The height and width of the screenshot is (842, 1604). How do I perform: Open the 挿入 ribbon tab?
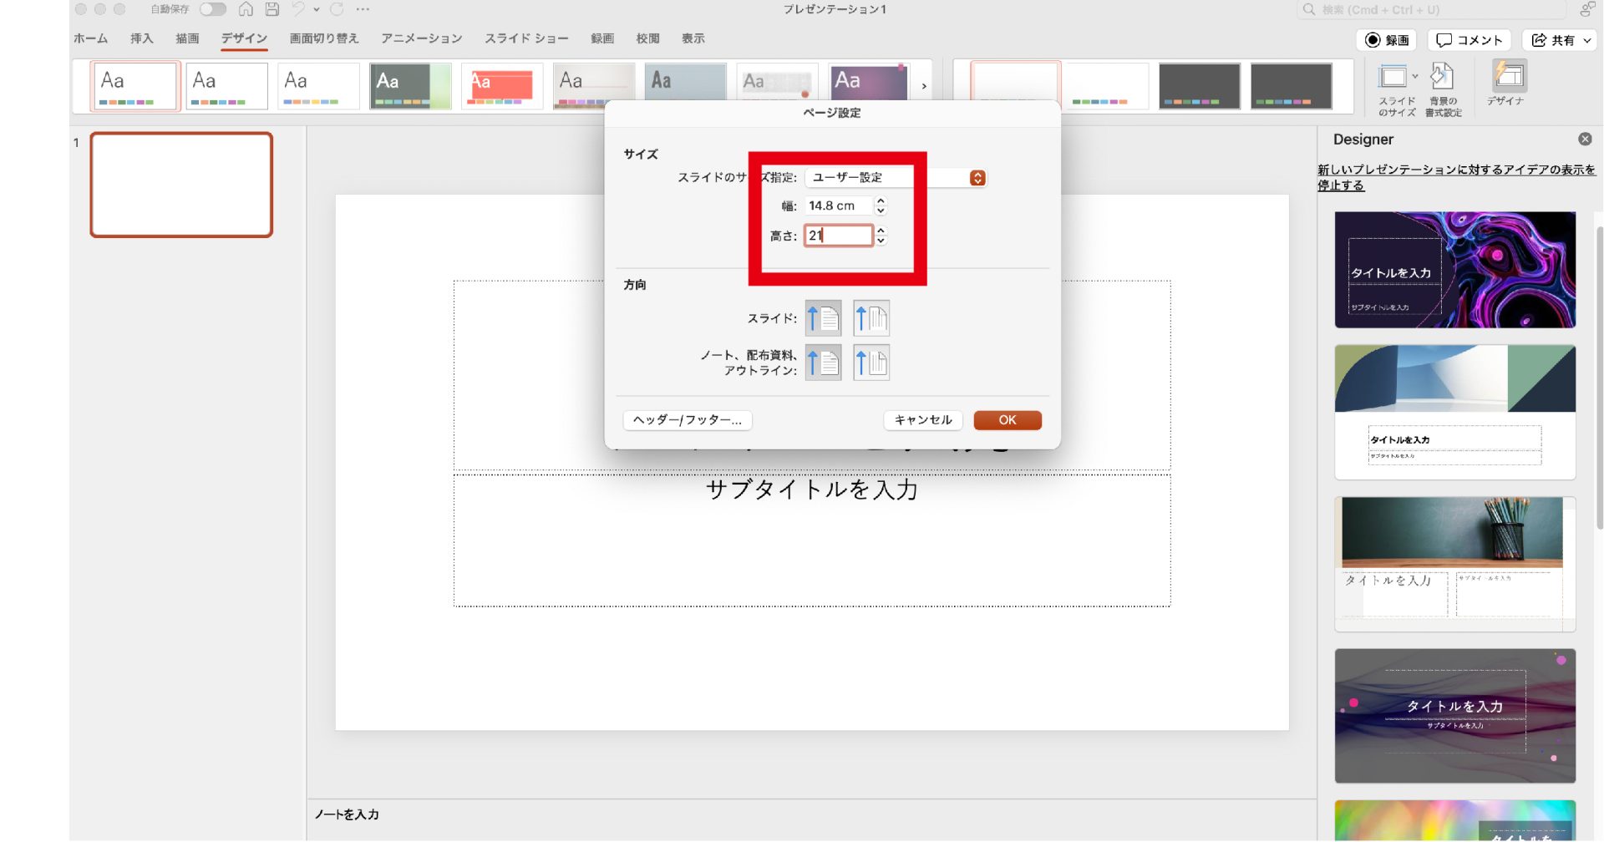(x=141, y=38)
